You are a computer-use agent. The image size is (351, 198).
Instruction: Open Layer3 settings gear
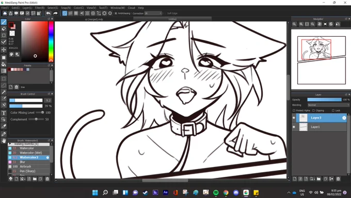pyautogui.click(x=344, y=118)
